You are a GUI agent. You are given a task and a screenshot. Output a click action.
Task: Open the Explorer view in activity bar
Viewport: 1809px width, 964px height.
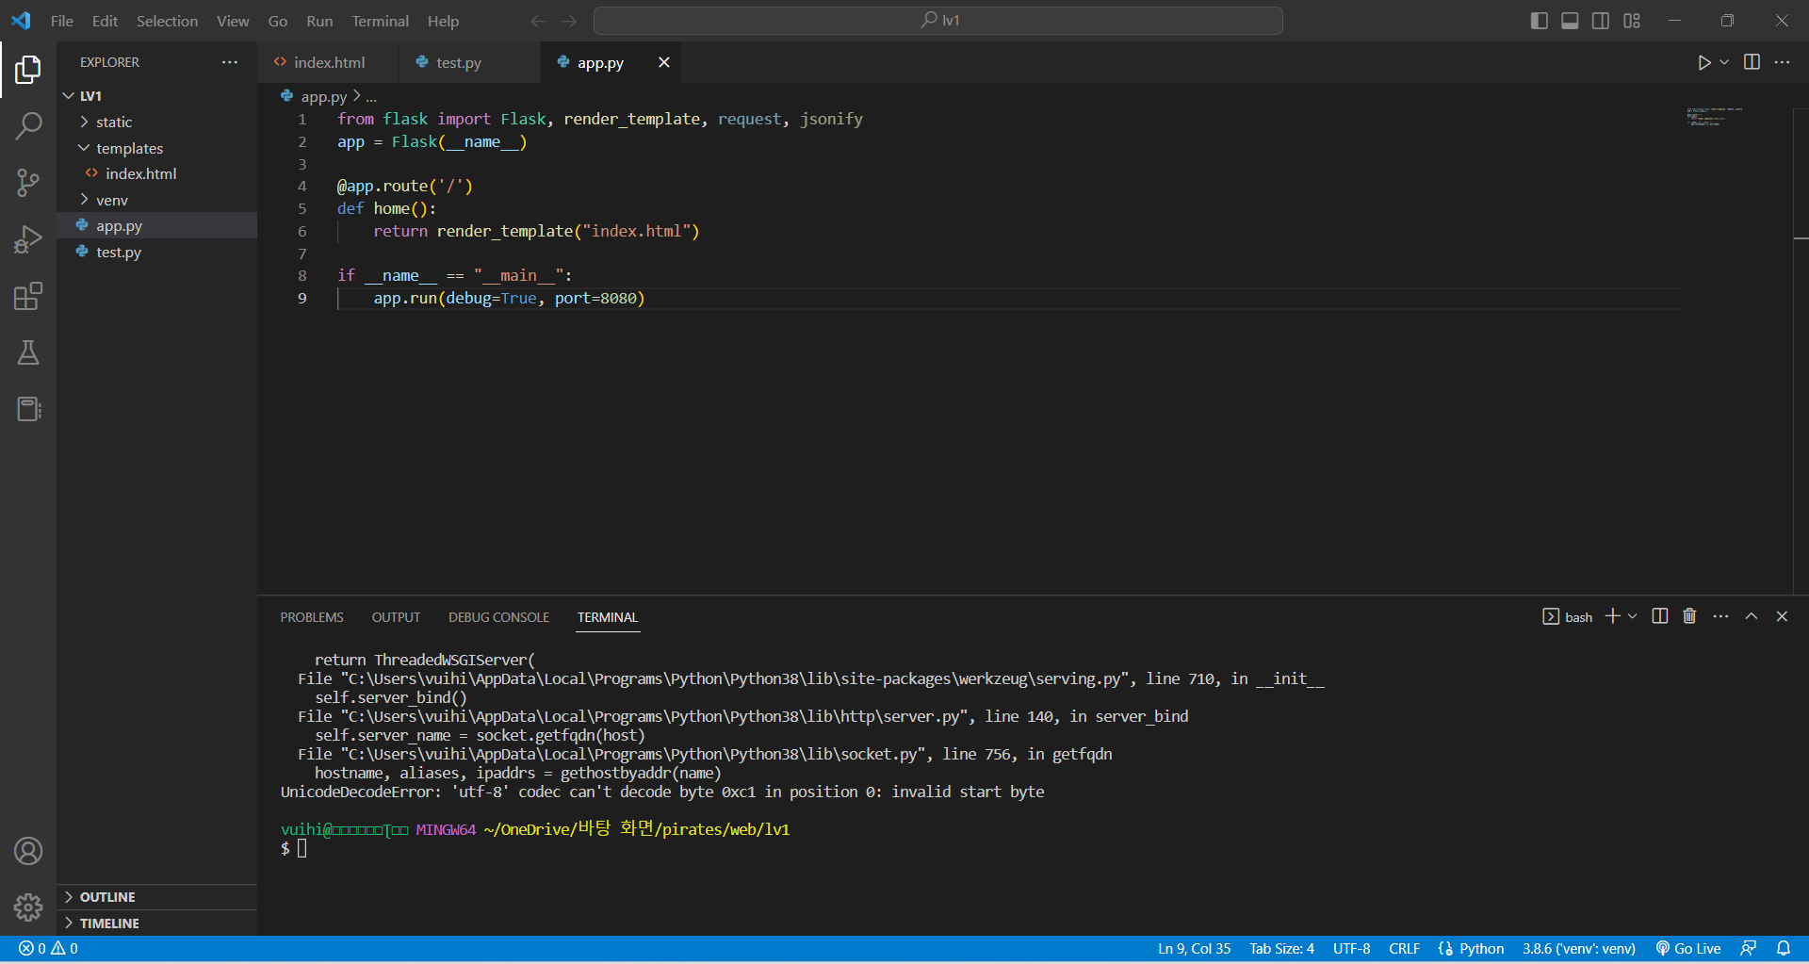coord(28,69)
